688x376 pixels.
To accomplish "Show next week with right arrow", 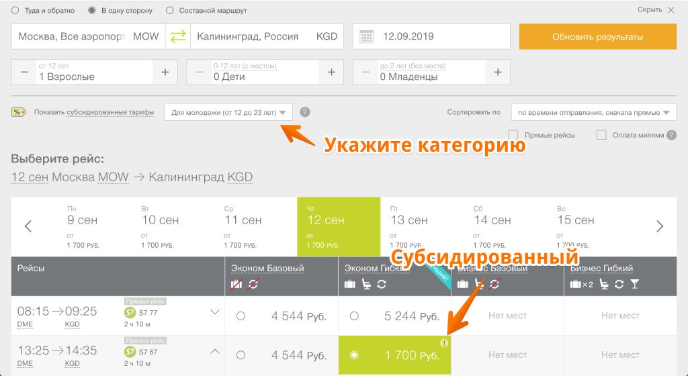I will click(660, 226).
